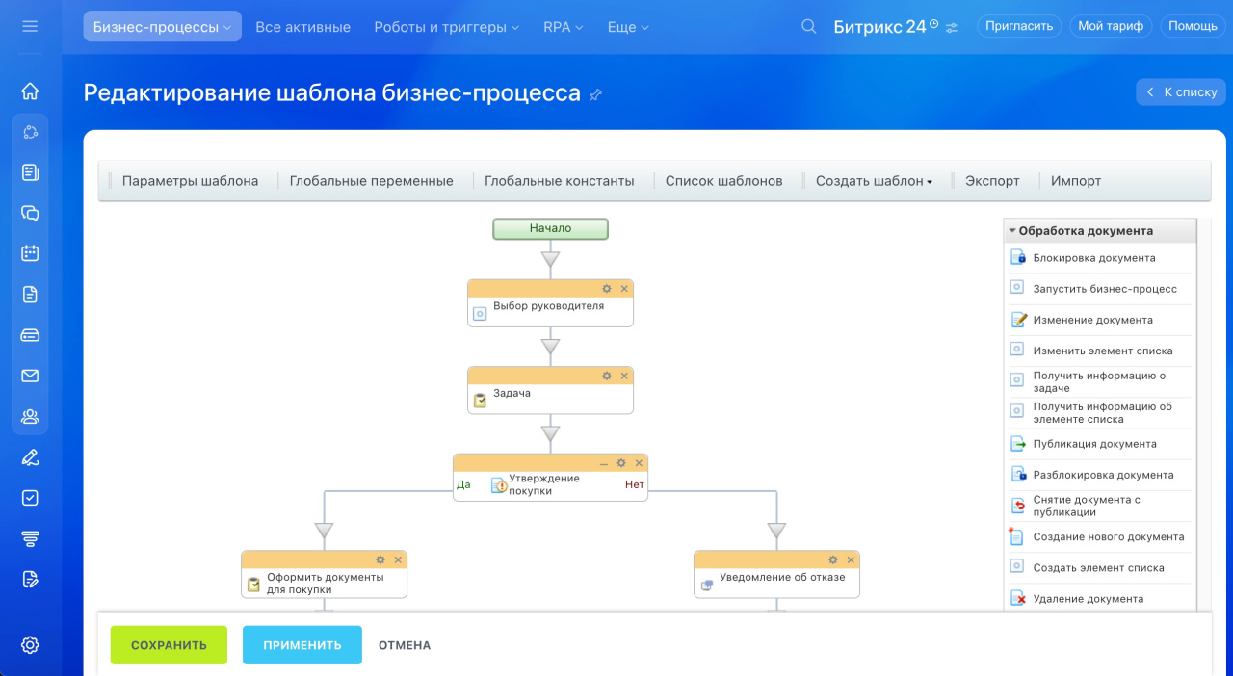Open the employees group icon in sidebar
The image size is (1233, 676).
[30, 416]
